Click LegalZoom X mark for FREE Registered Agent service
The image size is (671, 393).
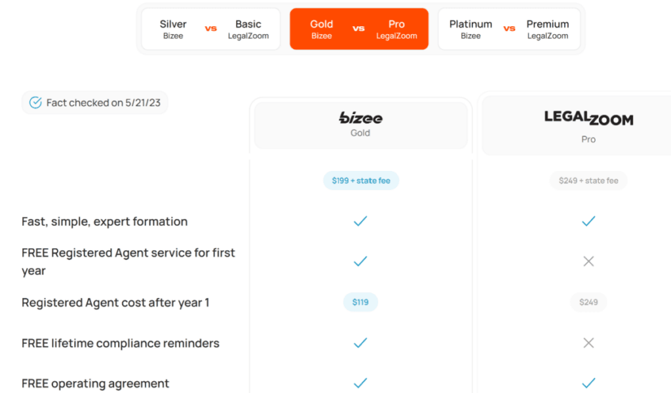(x=588, y=261)
